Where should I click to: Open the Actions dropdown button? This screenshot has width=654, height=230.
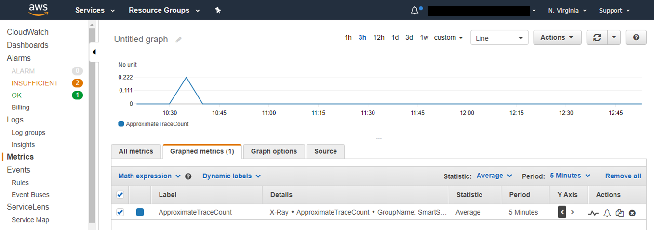pos(557,38)
